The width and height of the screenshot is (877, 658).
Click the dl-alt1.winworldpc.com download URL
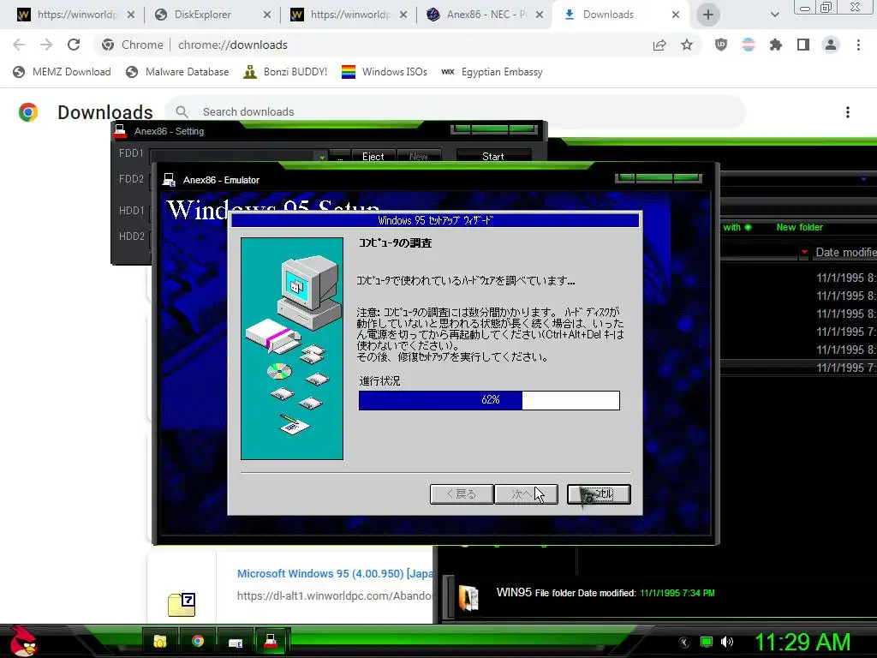[x=335, y=596]
